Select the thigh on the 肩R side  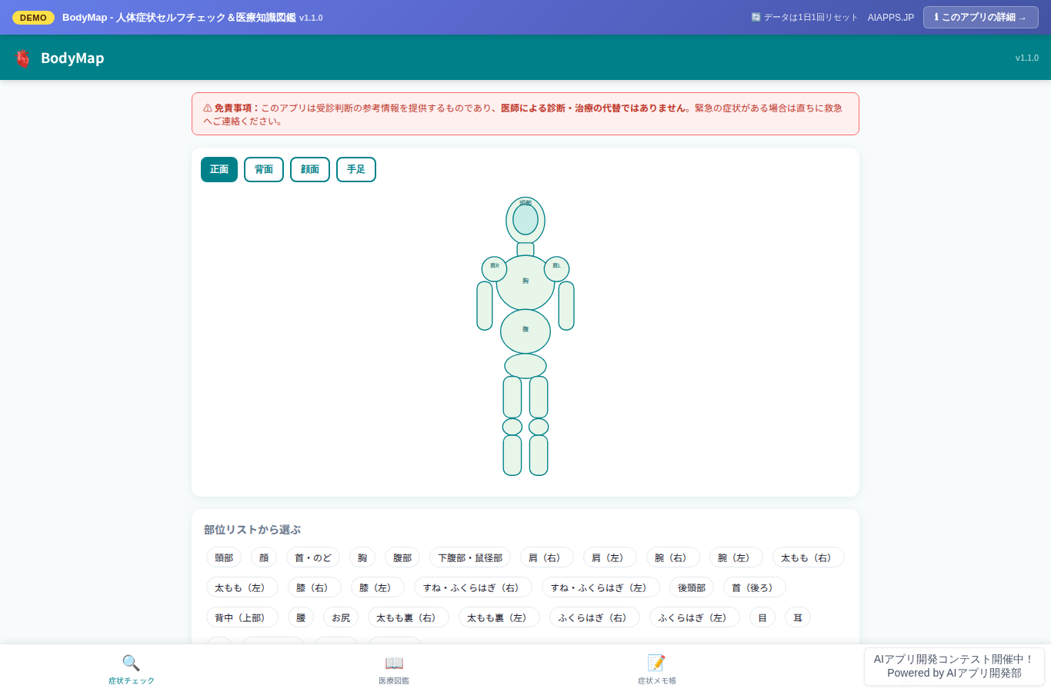tap(512, 397)
